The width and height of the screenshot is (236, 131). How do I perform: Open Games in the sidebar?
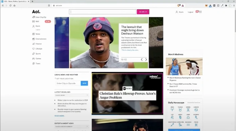pos(38,59)
